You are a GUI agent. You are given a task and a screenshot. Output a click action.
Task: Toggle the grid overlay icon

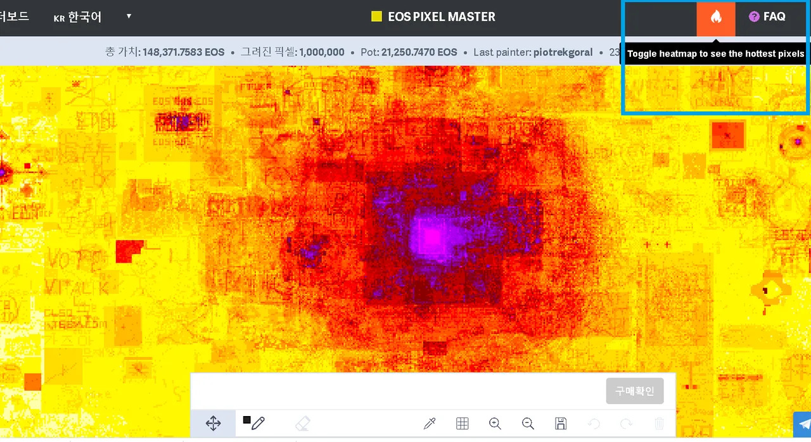463,424
